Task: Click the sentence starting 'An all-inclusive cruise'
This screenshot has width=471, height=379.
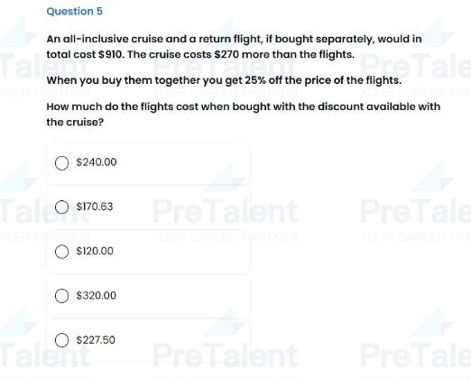Action: pyautogui.click(x=234, y=47)
